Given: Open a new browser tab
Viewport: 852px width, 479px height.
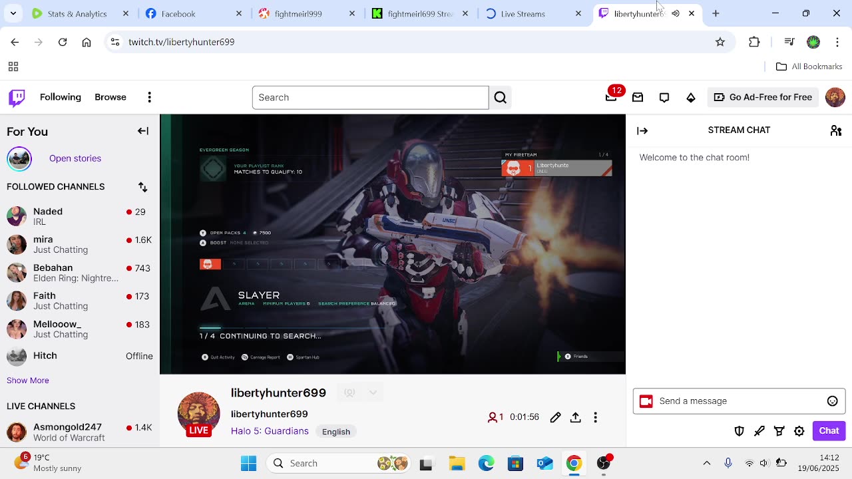Looking at the screenshot, I should pyautogui.click(x=716, y=13).
